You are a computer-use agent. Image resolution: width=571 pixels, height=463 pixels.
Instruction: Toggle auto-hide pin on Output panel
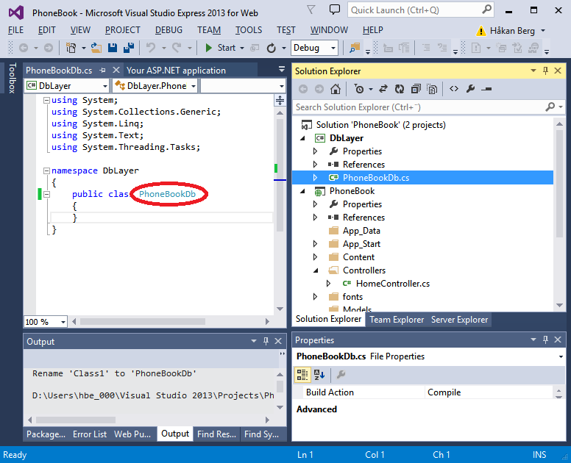click(x=266, y=341)
